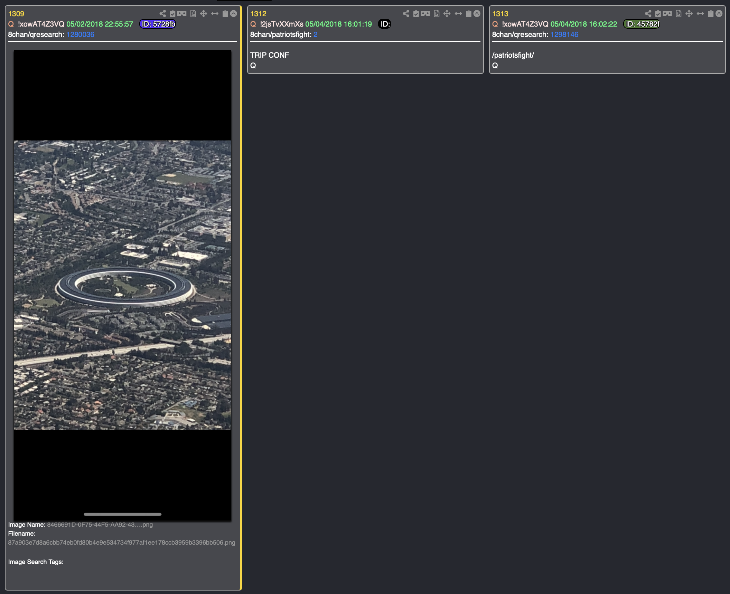
Task: Click VR goggles icon on post 1312
Action: [x=425, y=14]
